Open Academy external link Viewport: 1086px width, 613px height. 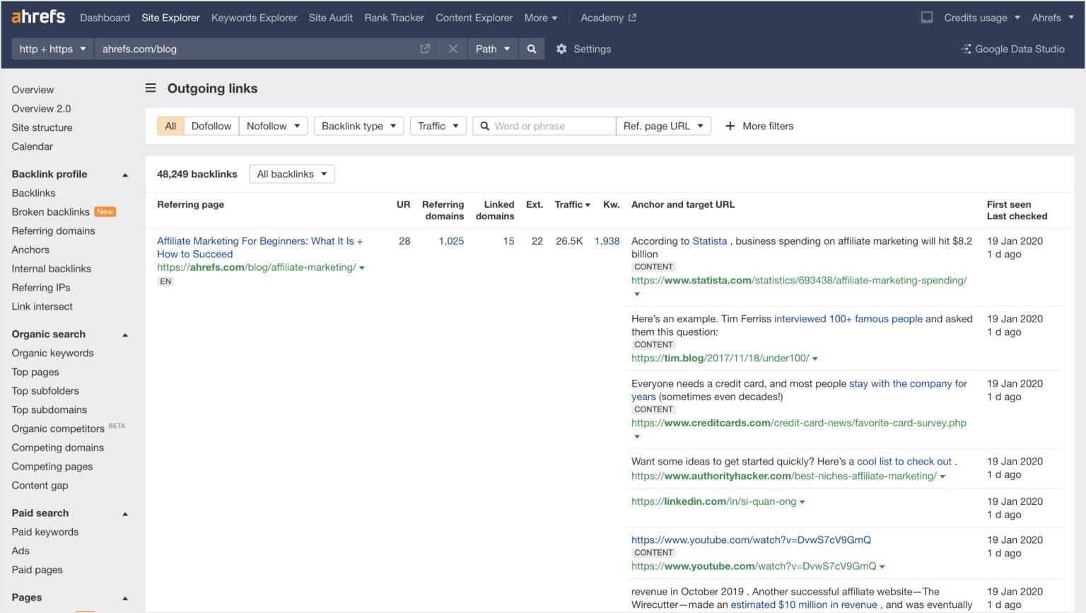pos(608,18)
